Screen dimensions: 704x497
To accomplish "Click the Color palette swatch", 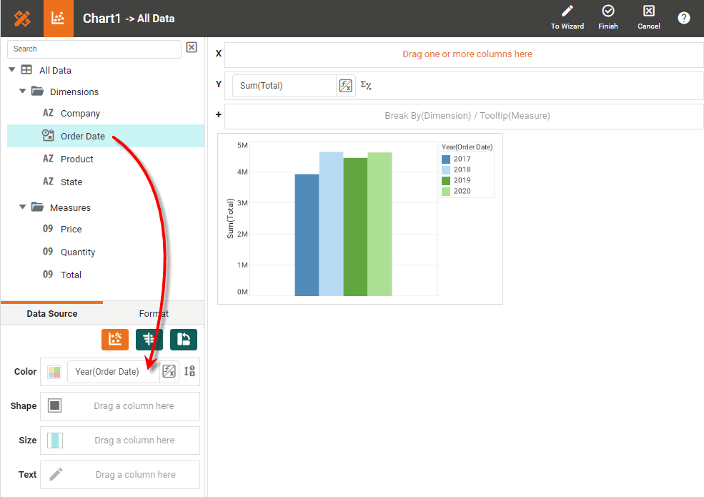I will (54, 372).
